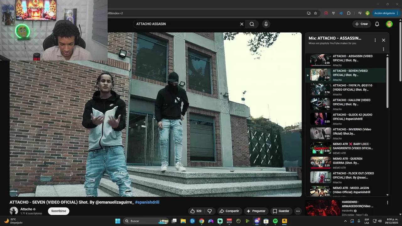Play ATTACHO - GLOCK 42 audio
Viewport: 402px width, 226px height.
pyautogui.click(x=345, y=119)
